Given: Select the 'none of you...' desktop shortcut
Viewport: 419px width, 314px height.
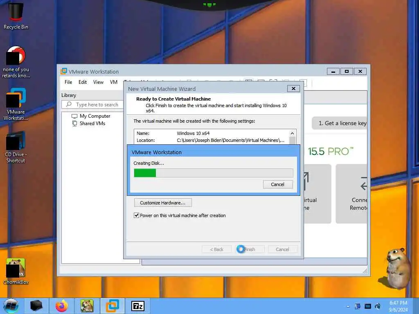Looking at the screenshot, I should pos(16,62).
